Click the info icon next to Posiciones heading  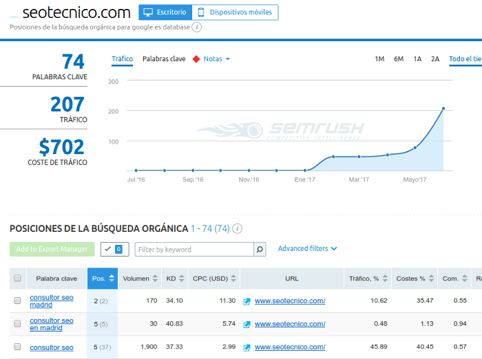(237, 228)
